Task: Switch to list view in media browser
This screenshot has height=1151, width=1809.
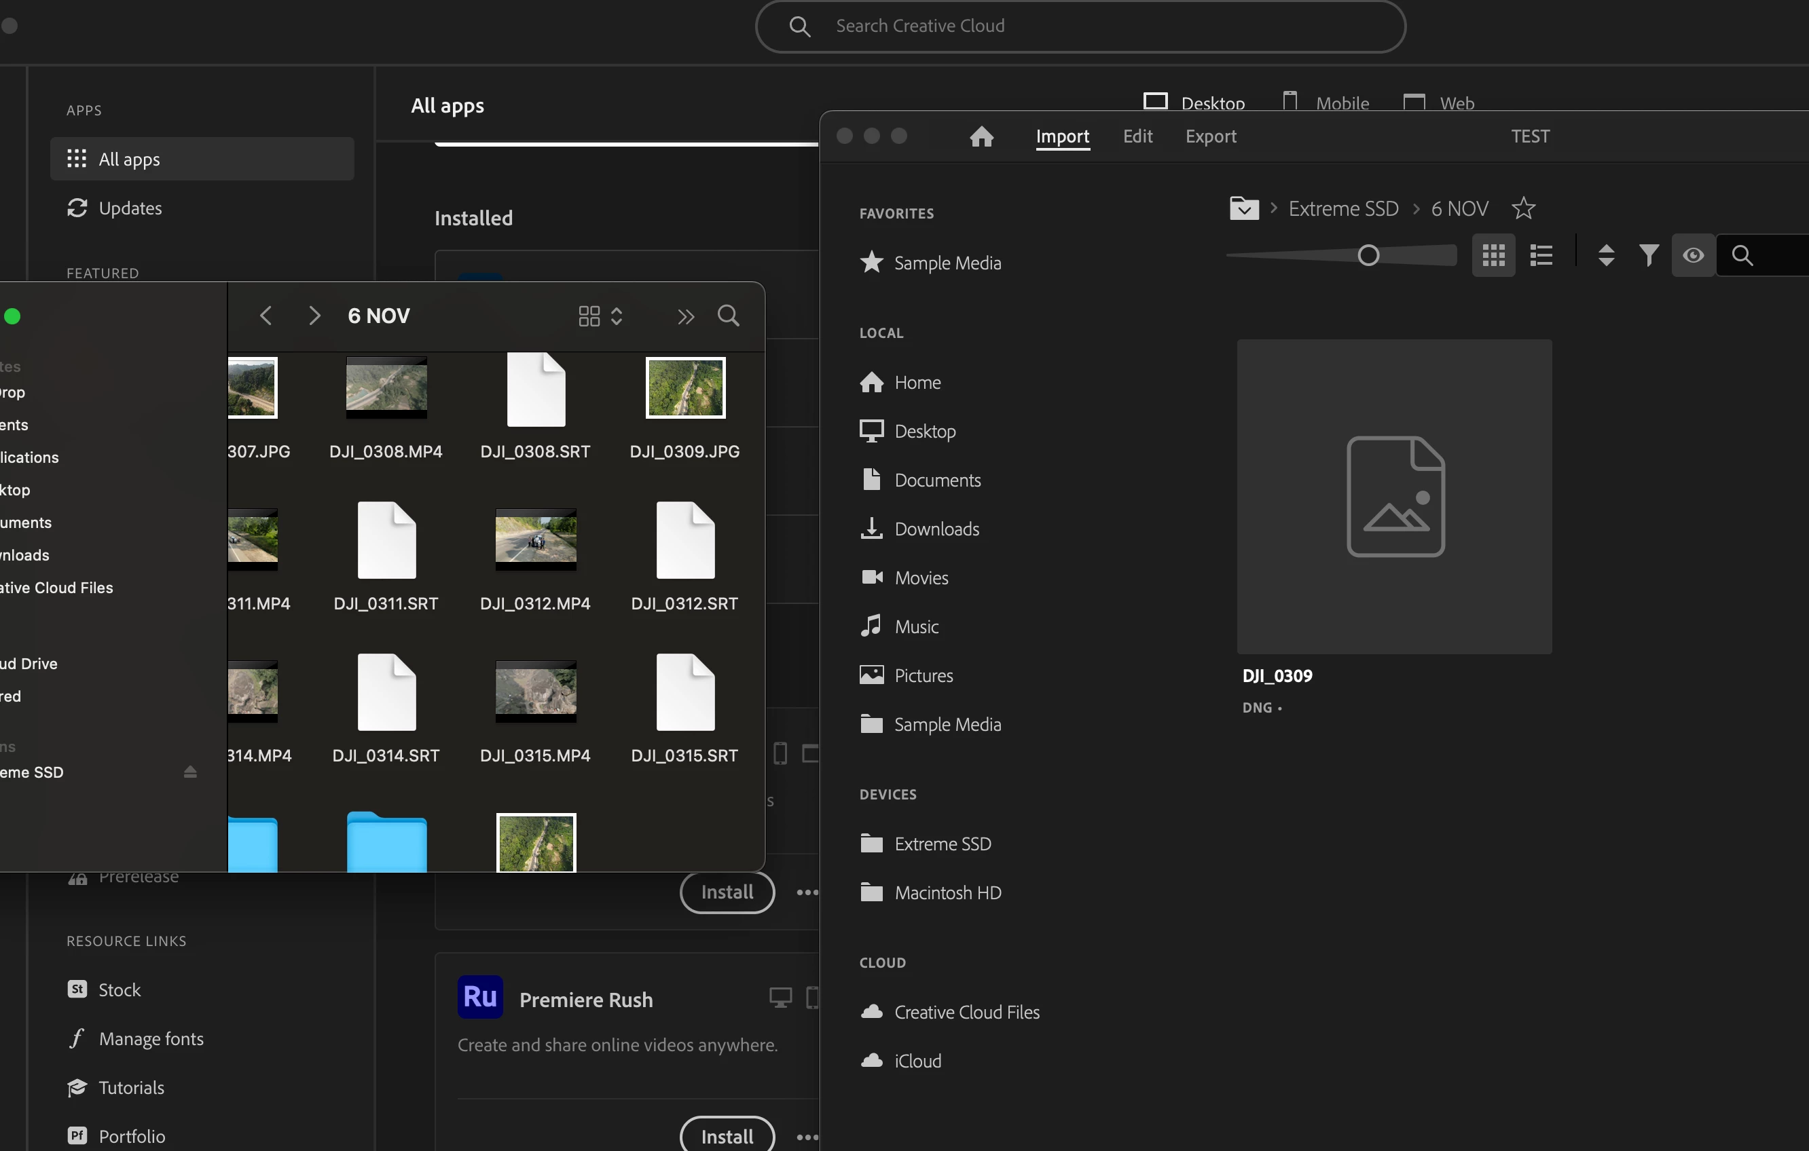Action: 1541,256
